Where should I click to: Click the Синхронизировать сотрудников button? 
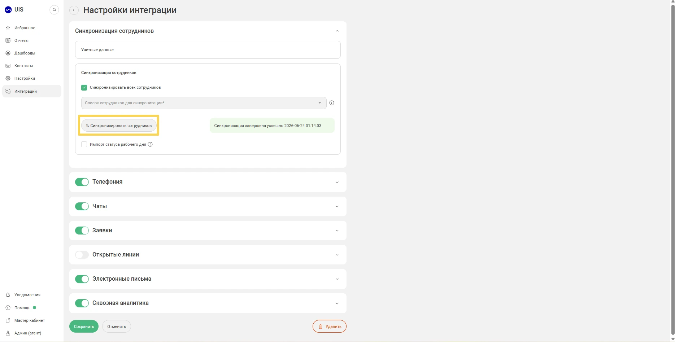point(119,126)
